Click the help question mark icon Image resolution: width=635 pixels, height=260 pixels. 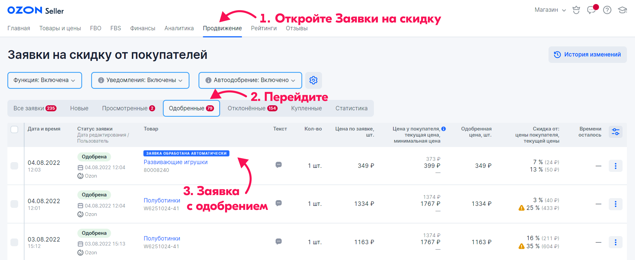click(607, 10)
